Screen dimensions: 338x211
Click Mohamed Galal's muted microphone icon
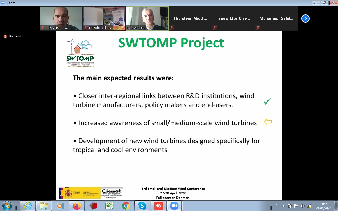[x=258, y=28]
